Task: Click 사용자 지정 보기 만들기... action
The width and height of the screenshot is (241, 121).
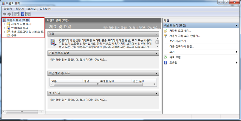Action: click(x=185, y=36)
